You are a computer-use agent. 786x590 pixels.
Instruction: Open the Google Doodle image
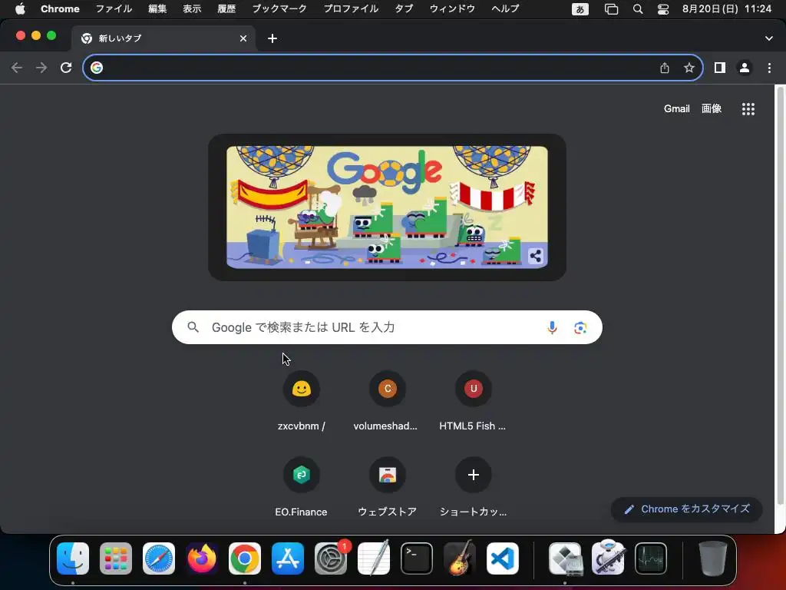point(387,207)
